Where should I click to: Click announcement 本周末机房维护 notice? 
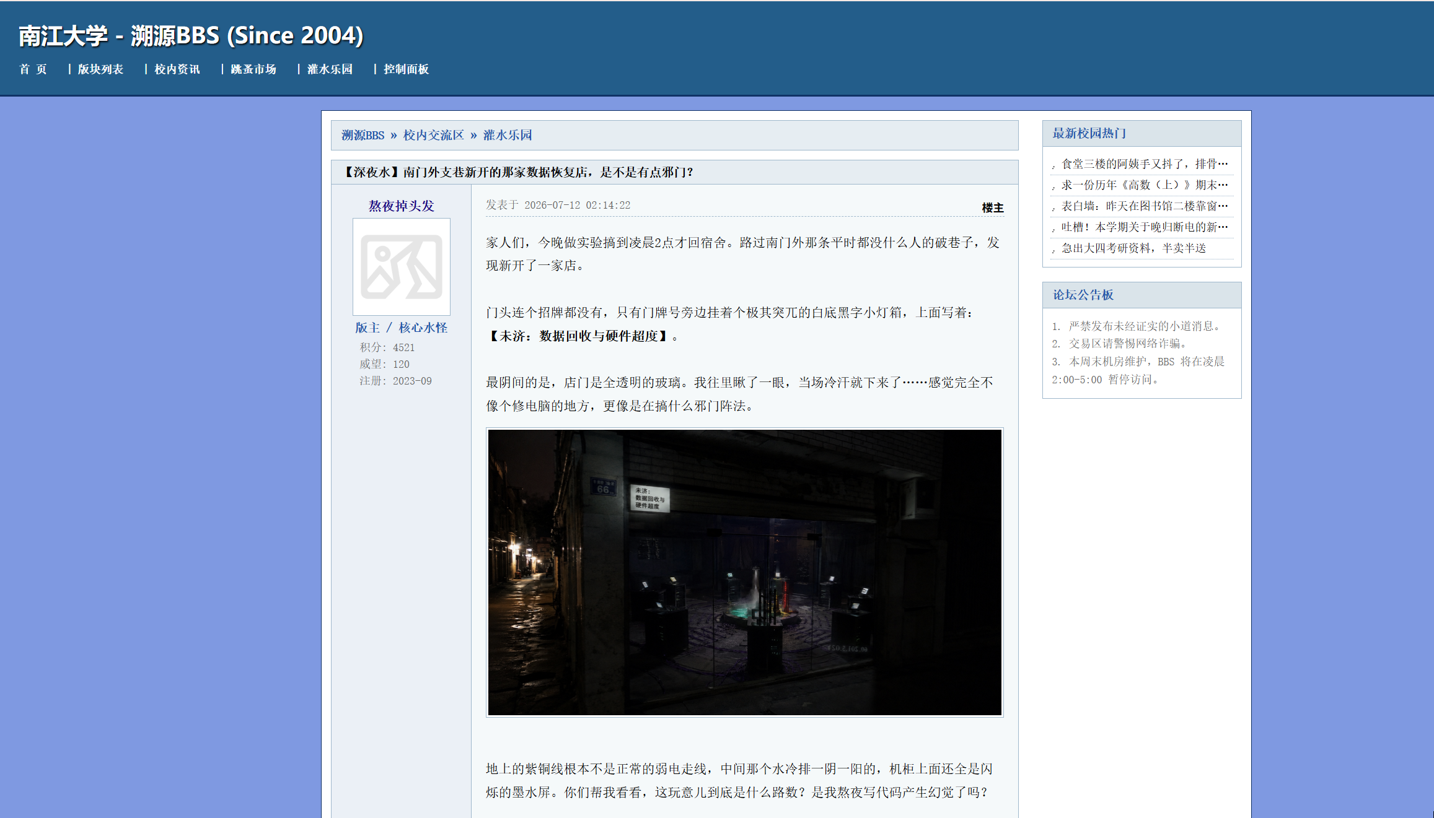[x=1138, y=370]
